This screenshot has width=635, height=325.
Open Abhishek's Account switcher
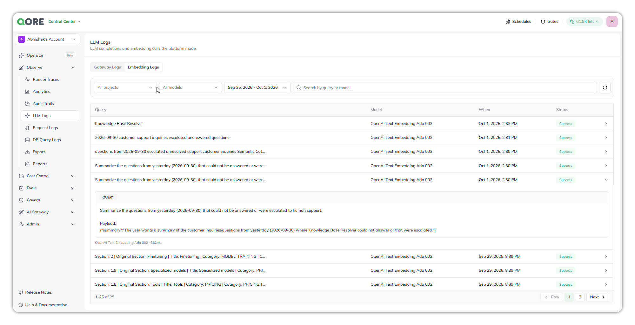[x=47, y=39]
